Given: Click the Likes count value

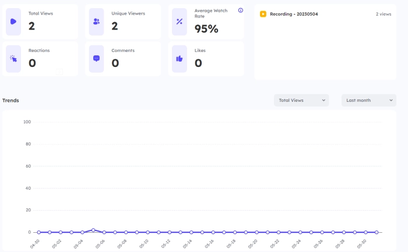Looking at the screenshot, I should [198, 63].
